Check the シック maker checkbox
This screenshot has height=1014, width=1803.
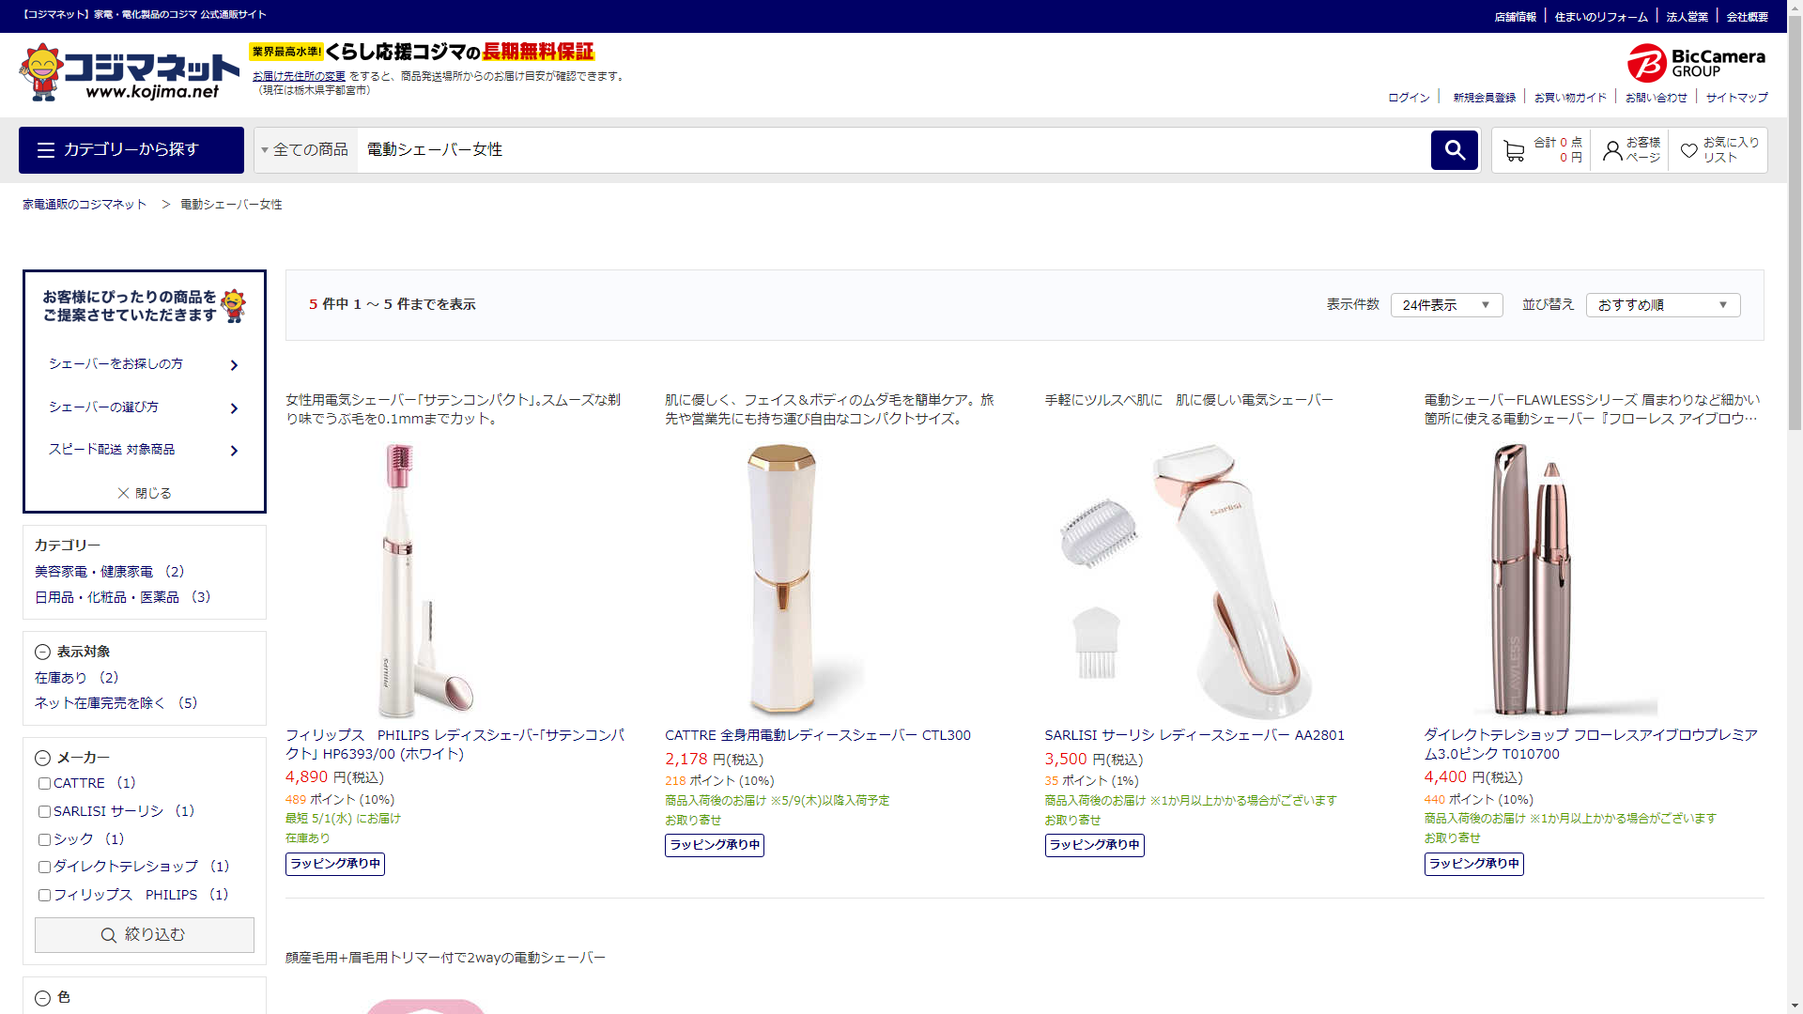[x=44, y=839]
